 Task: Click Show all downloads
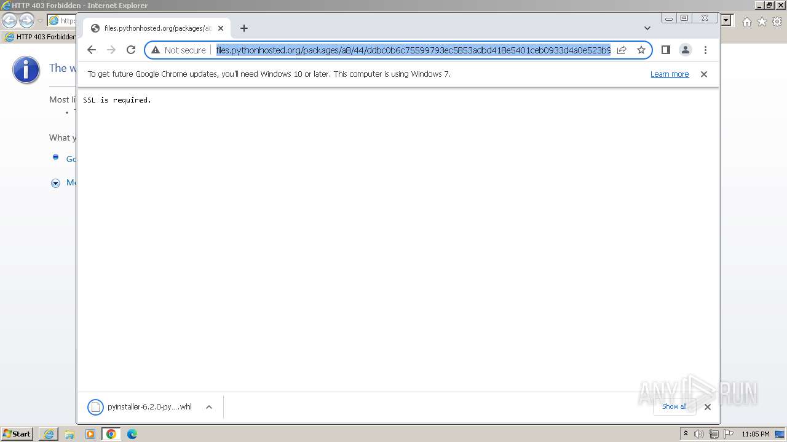(x=674, y=406)
